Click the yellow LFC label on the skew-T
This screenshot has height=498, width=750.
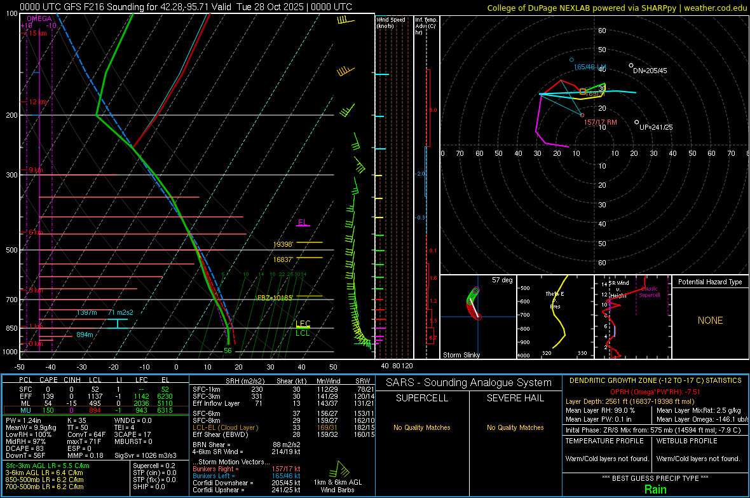point(303,323)
